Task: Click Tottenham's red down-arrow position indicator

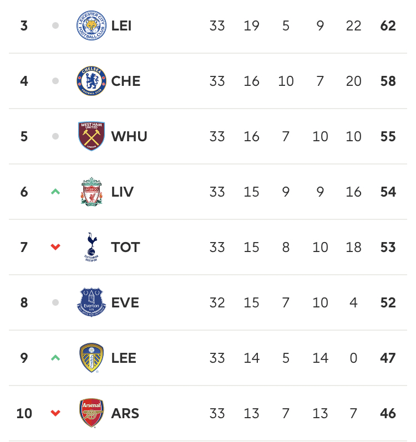Action: coord(55,248)
